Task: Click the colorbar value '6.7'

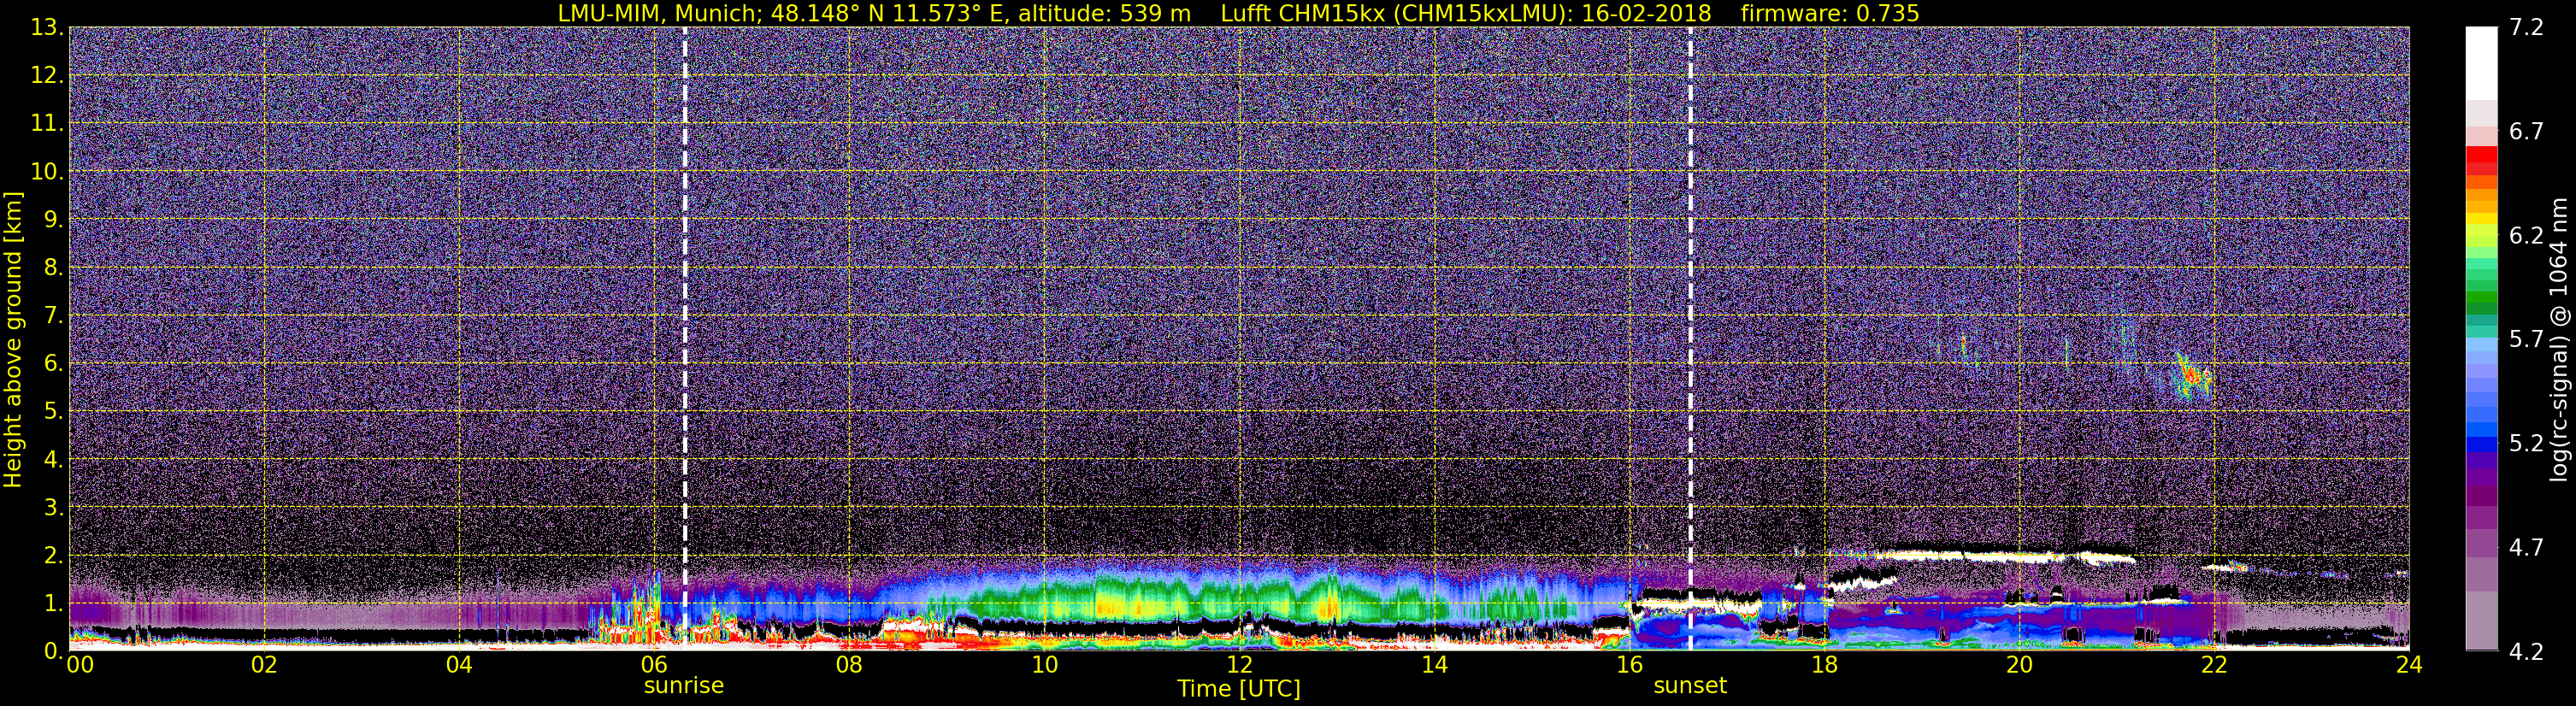Action: point(2526,132)
